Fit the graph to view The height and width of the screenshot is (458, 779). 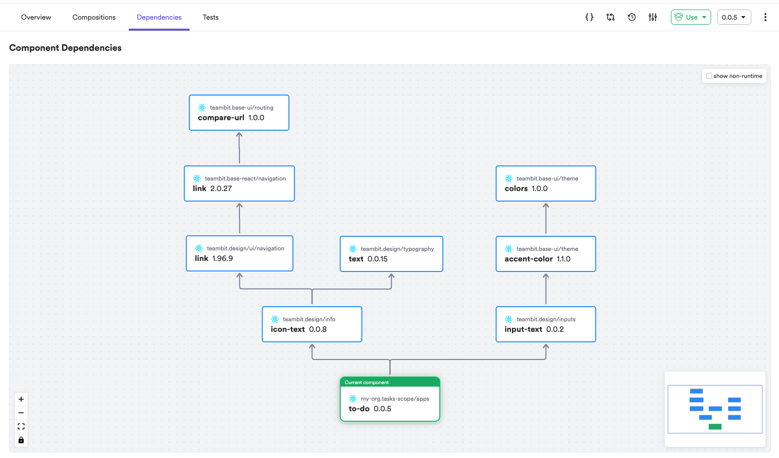(x=21, y=426)
